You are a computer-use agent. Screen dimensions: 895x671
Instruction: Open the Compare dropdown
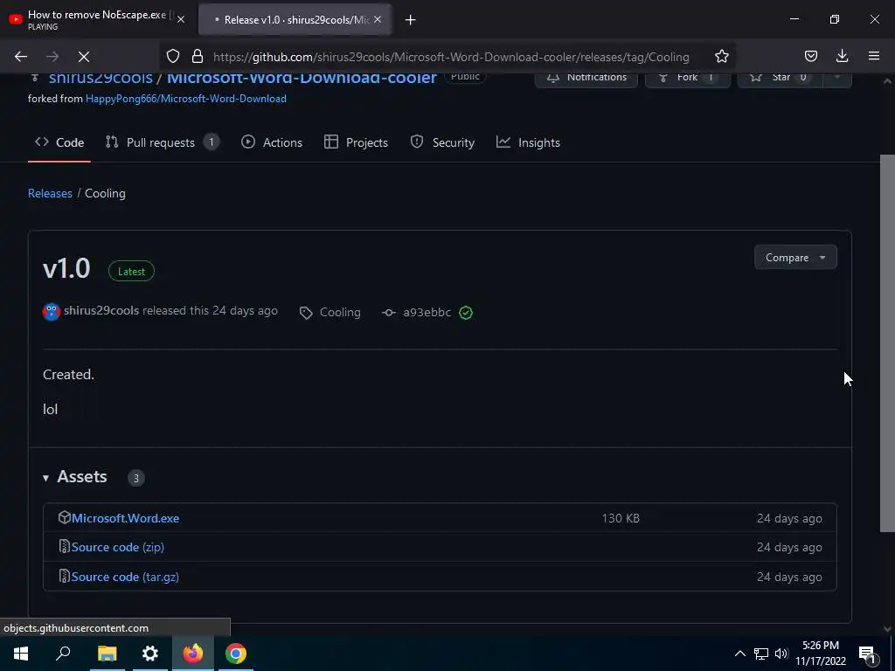795,258
